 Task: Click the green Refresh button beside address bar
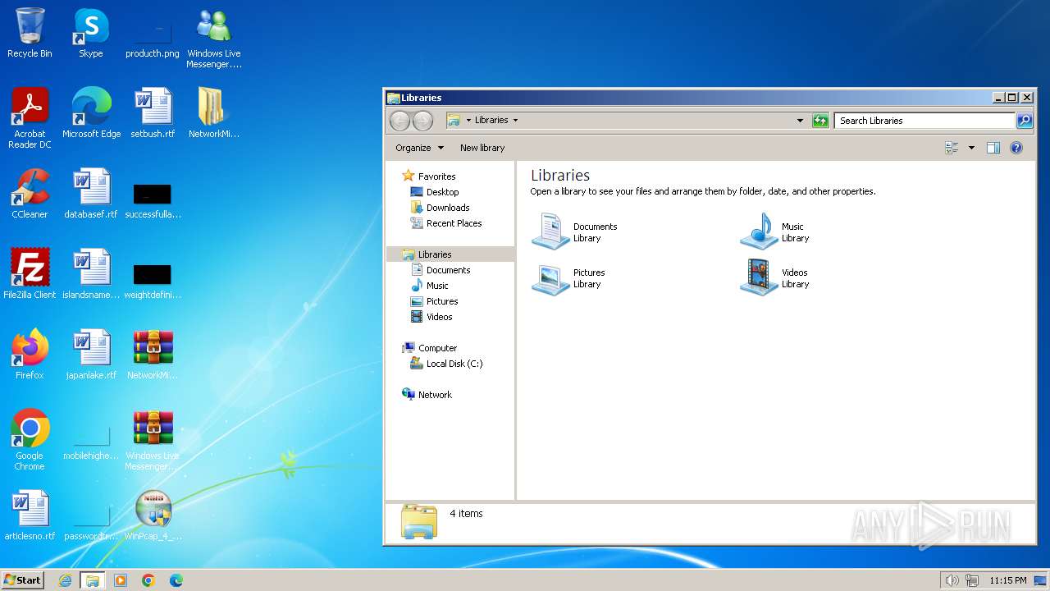pos(820,121)
